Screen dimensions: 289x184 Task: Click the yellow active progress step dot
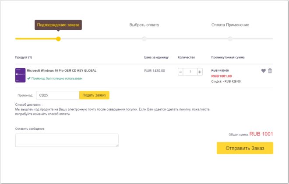(x=58, y=39)
